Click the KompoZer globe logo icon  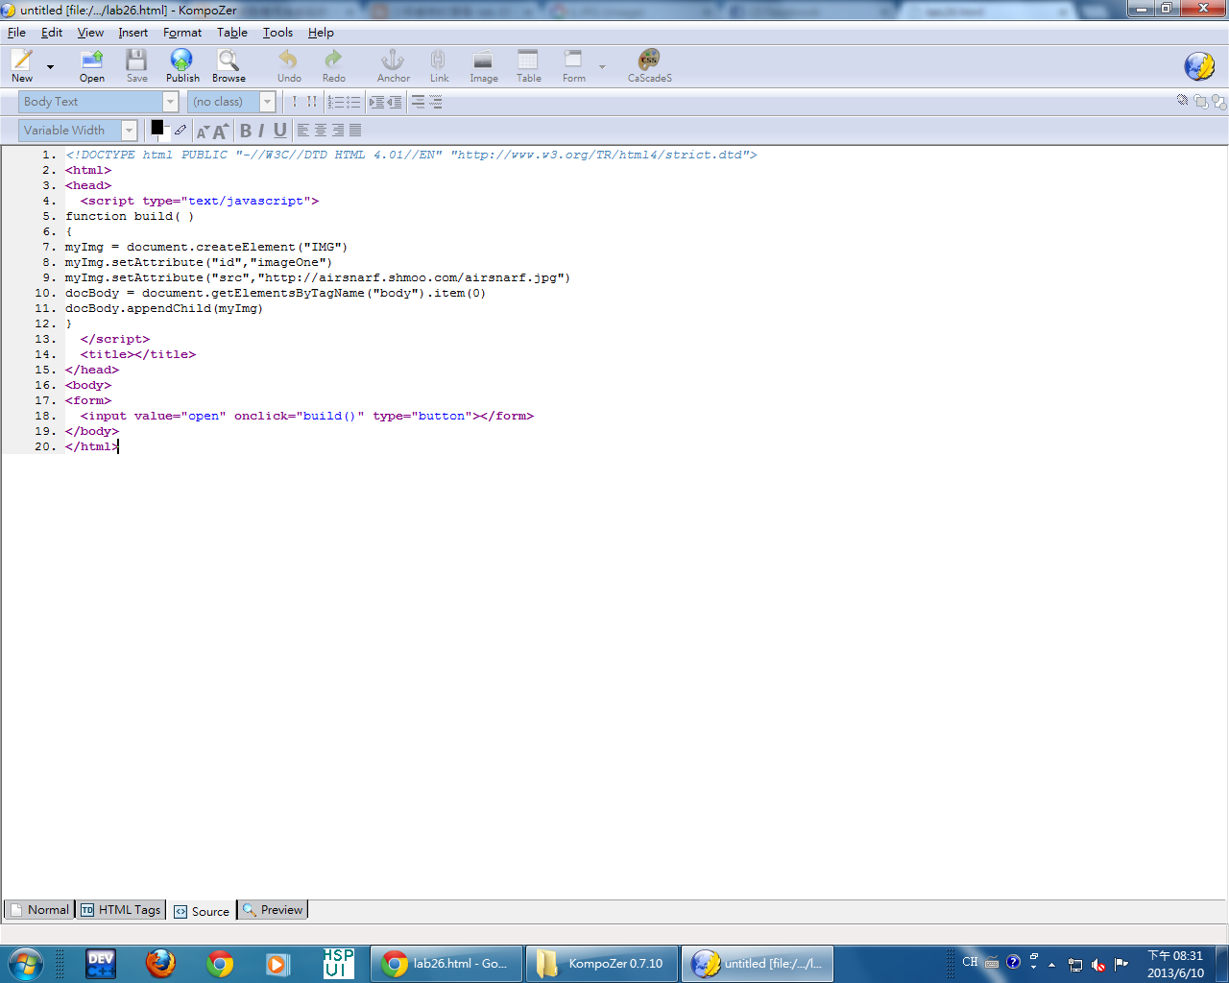pos(1199,66)
